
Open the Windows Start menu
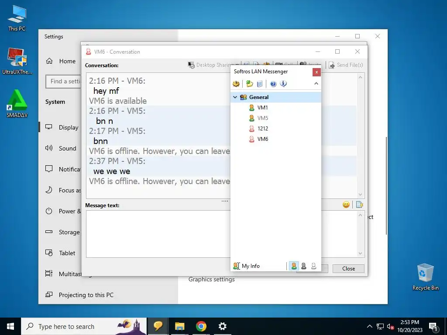[x=10, y=326]
